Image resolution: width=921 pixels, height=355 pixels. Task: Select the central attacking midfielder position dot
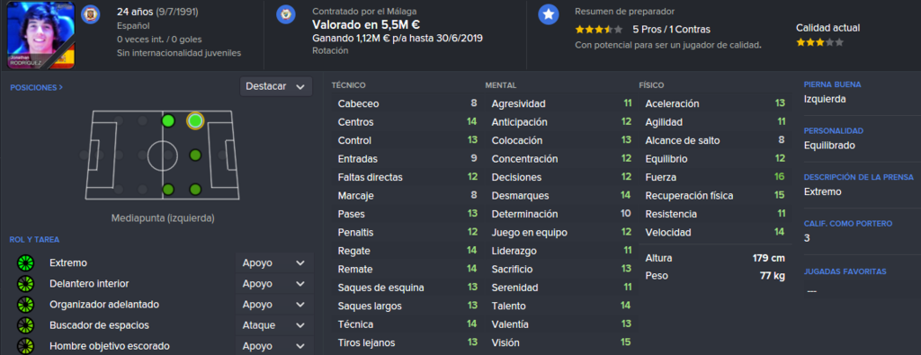coord(195,155)
